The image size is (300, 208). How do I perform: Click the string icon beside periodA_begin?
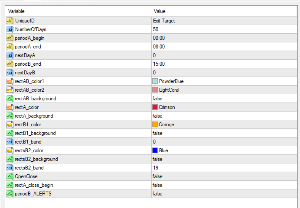click(10, 38)
